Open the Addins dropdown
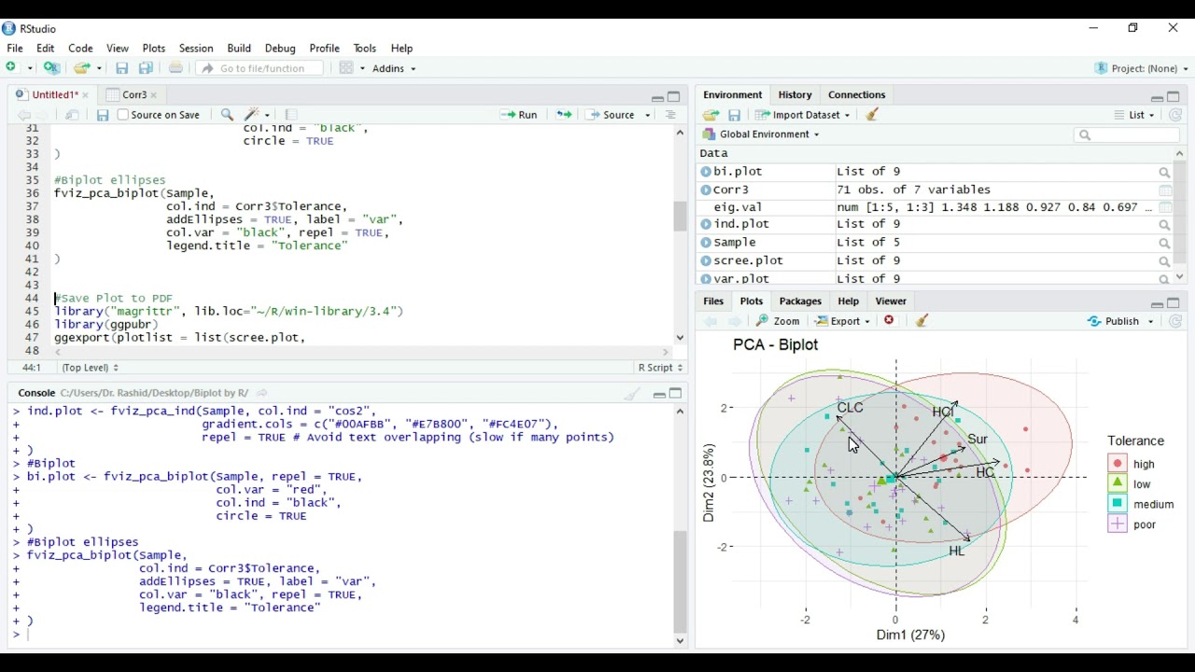Viewport: 1195px width, 672px height. tap(394, 68)
